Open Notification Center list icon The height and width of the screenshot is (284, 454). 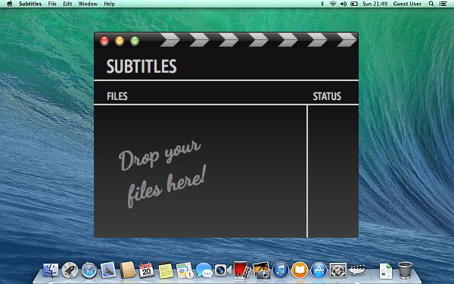tap(443, 4)
